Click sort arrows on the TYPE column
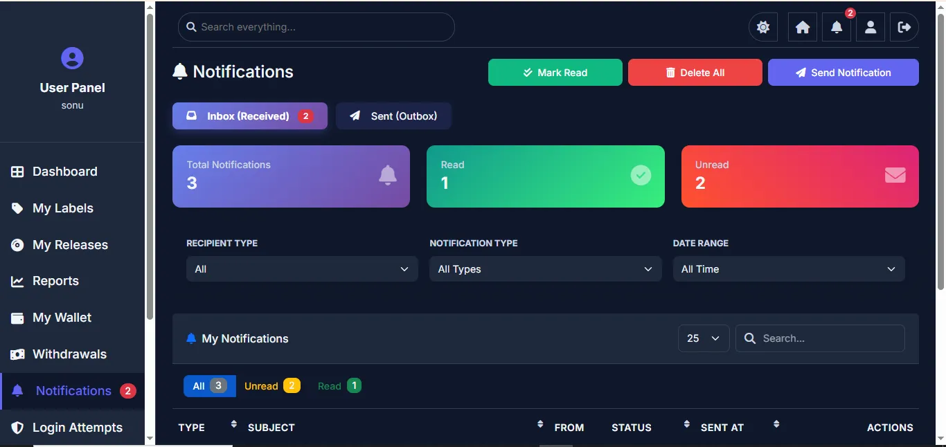Screen dimensions: 946x447 (x=234, y=423)
